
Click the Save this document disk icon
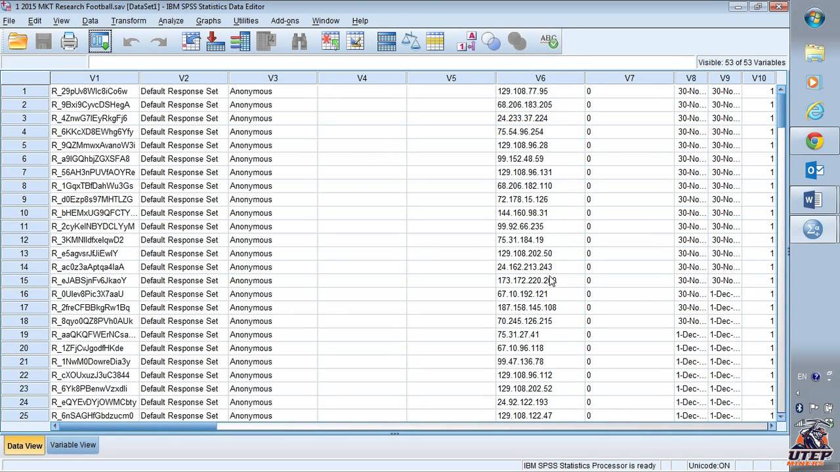click(x=43, y=41)
